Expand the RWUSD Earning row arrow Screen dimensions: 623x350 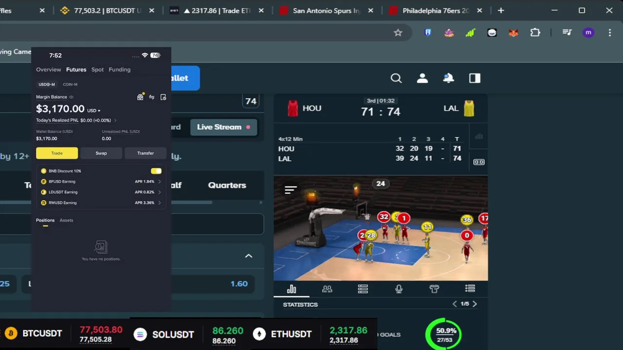point(159,203)
